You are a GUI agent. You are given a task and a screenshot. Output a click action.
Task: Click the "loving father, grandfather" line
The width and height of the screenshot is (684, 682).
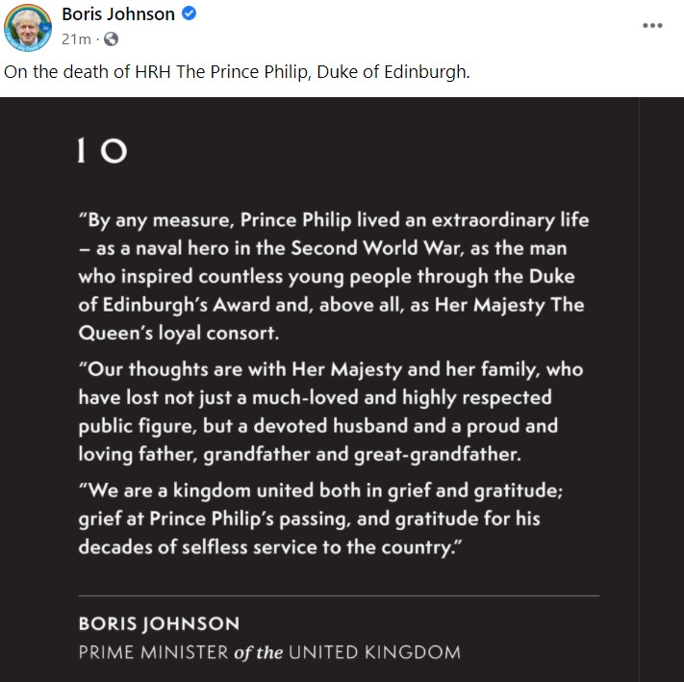tap(300, 454)
